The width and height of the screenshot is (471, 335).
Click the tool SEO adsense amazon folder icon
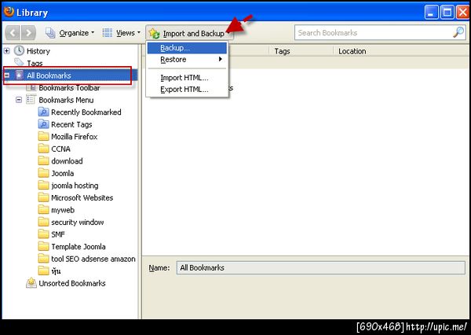pos(43,258)
